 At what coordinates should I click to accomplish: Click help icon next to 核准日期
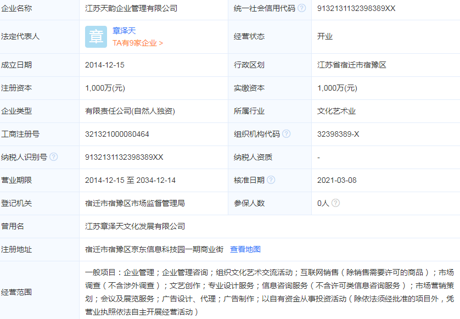(271, 180)
